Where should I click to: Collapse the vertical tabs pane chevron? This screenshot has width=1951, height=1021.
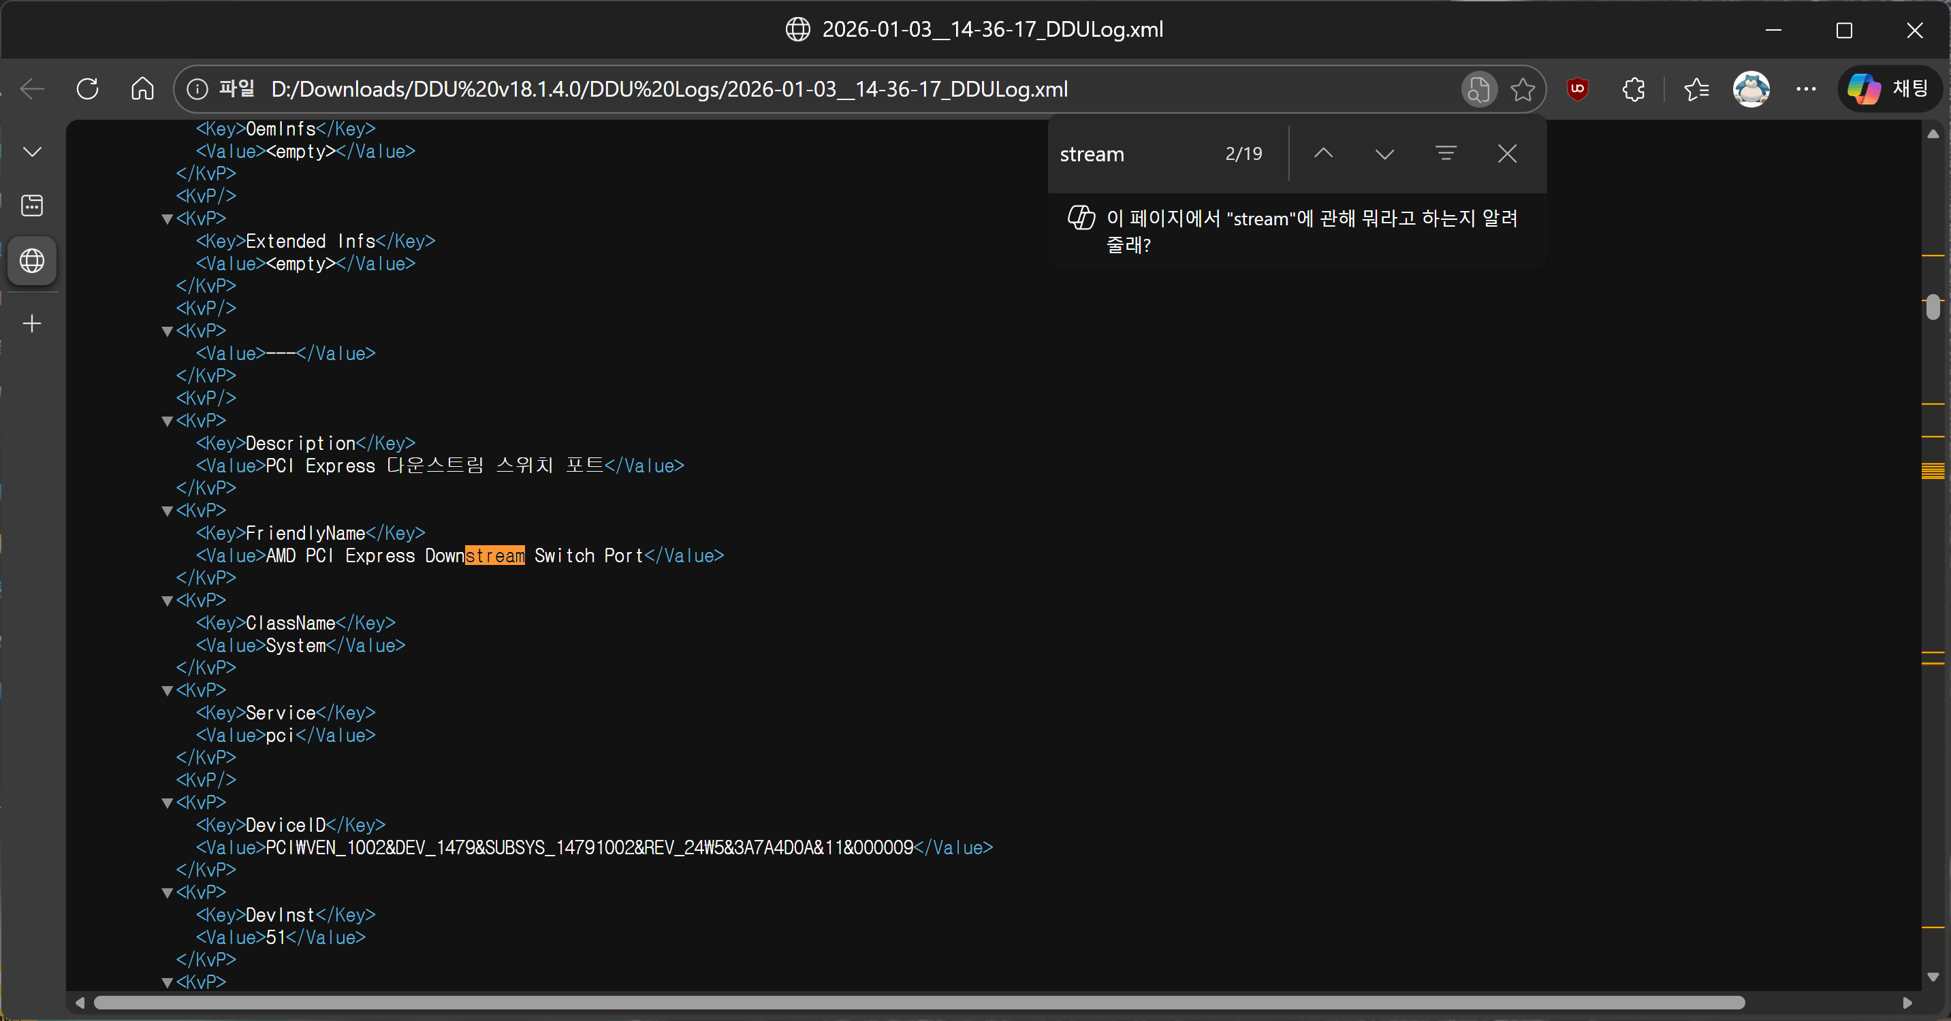pyautogui.click(x=32, y=150)
